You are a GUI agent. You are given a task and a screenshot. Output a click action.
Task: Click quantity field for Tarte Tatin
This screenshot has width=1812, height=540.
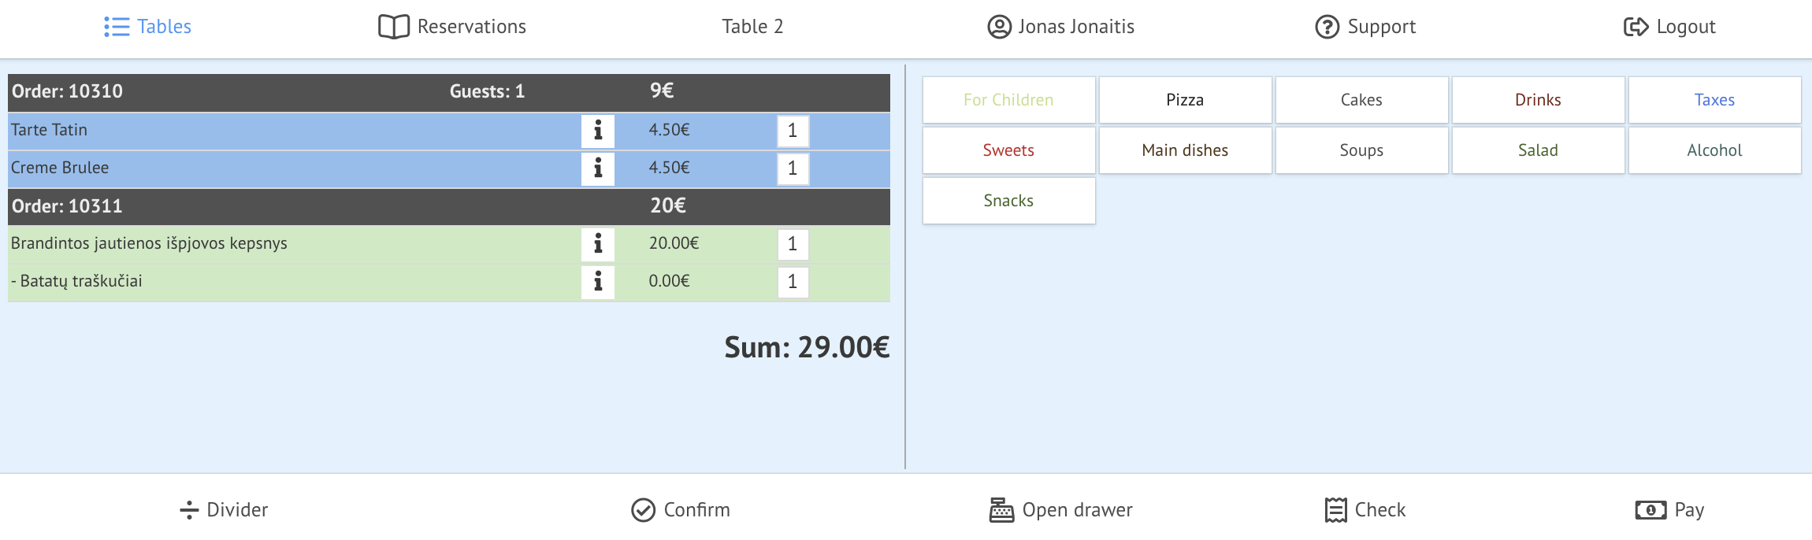click(793, 131)
